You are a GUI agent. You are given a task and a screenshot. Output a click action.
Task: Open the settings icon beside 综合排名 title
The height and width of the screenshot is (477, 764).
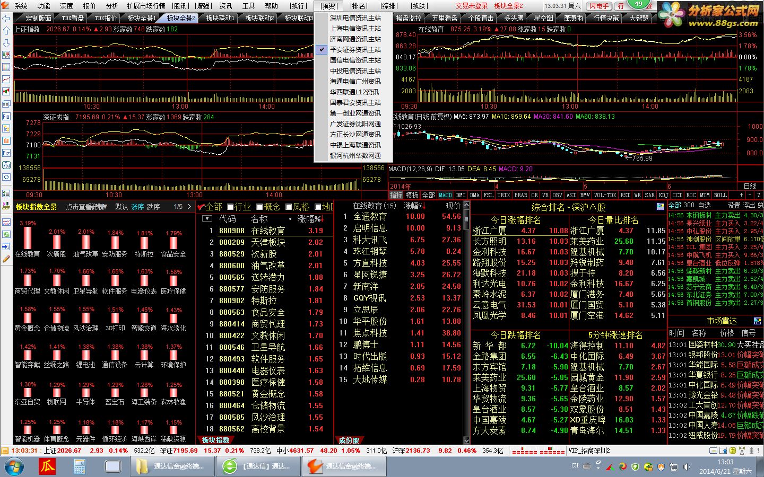(x=660, y=207)
